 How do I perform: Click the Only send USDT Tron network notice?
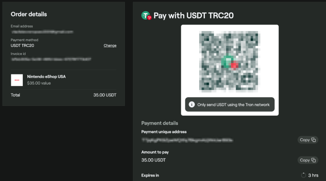click(230, 104)
